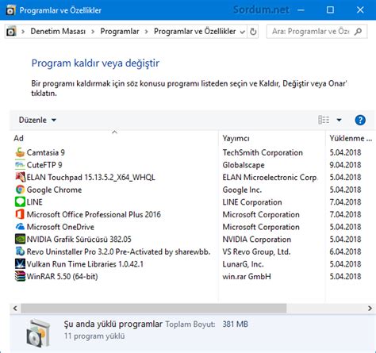Click publisher Google Inc.
Image resolution: width=376 pixels, height=353 pixels.
pos(242,190)
